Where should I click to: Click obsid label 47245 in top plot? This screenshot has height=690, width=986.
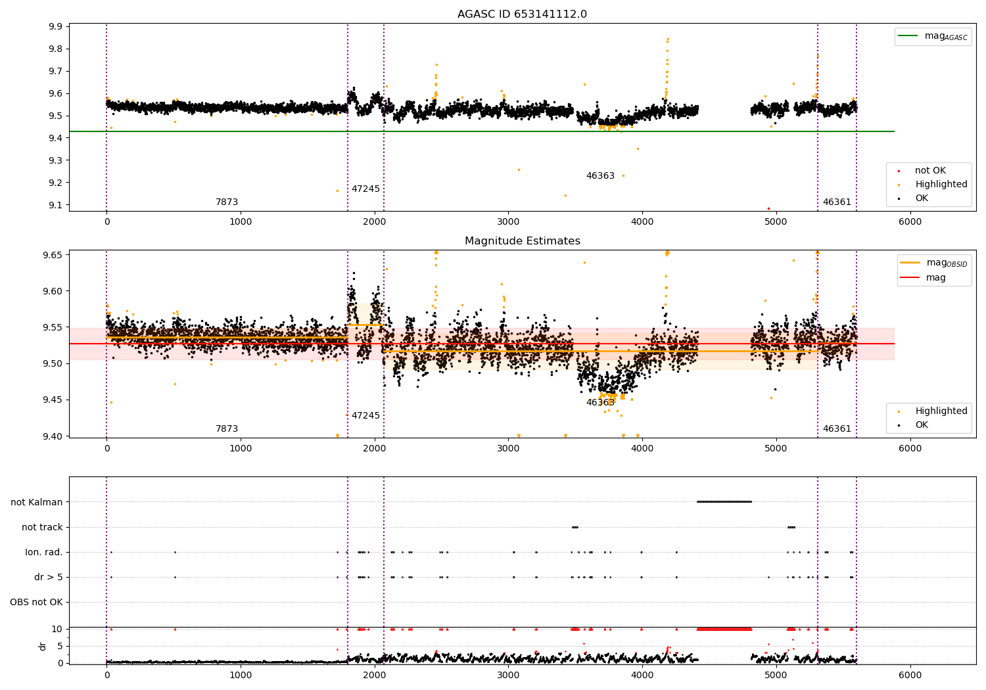[x=365, y=189]
